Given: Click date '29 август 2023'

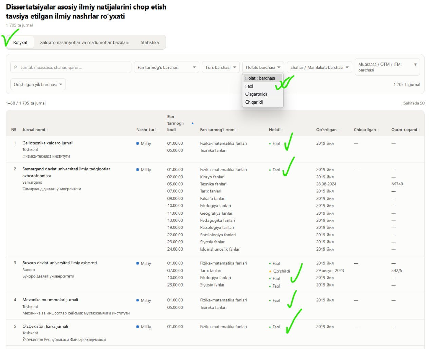Looking at the screenshot, I should click(330, 271).
